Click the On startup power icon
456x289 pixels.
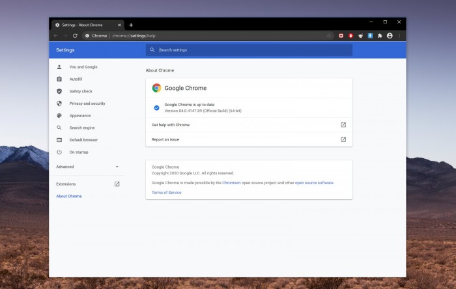click(59, 152)
